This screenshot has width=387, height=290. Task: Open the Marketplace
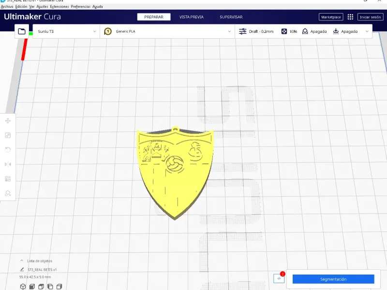[x=331, y=17]
